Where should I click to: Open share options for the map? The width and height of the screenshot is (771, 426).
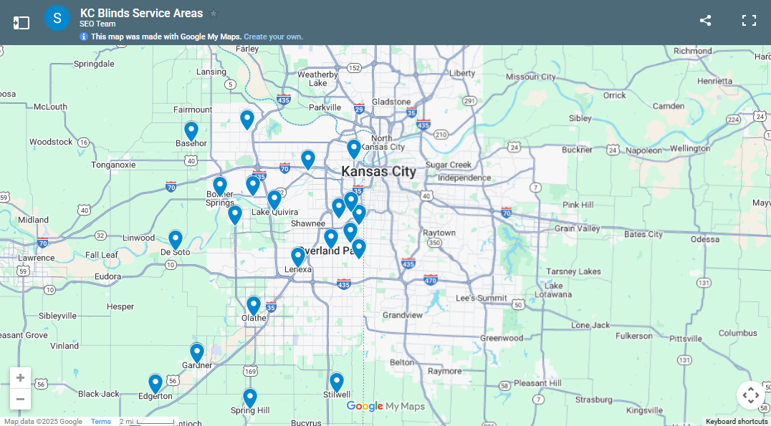pyautogui.click(x=705, y=21)
